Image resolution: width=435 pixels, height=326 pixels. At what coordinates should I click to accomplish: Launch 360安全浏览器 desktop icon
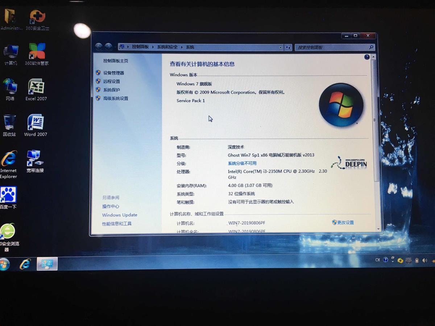tap(8, 237)
